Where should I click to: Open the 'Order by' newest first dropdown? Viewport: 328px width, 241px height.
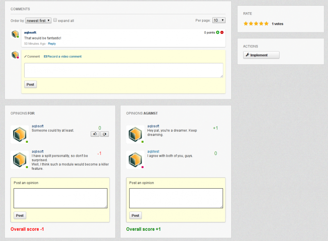pos(38,20)
